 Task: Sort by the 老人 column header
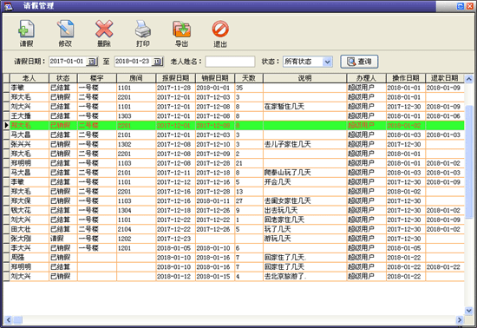(x=29, y=78)
